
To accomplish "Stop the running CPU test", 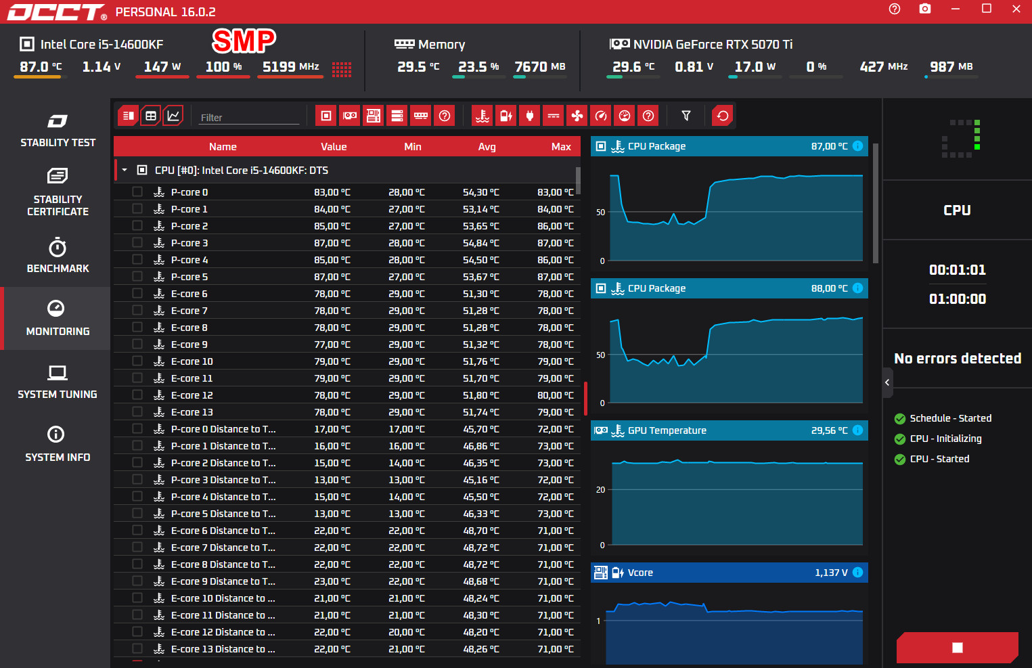I will point(958,648).
